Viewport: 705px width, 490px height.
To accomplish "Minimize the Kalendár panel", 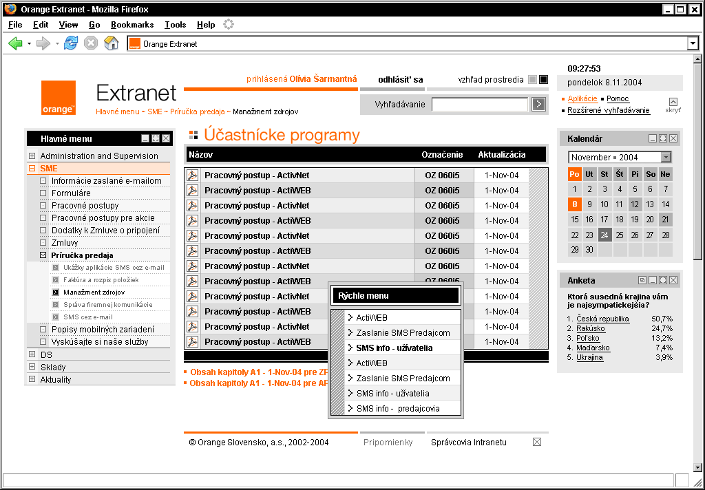I will pos(653,138).
